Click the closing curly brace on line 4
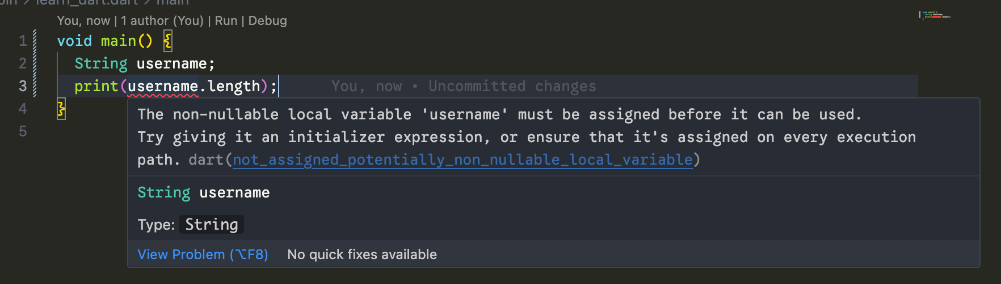Image resolution: width=1001 pixels, height=284 pixels. point(61,109)
